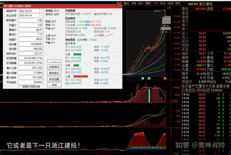Click the 涨 marker below the chart
Screen dimensions: 231x155
165,78
